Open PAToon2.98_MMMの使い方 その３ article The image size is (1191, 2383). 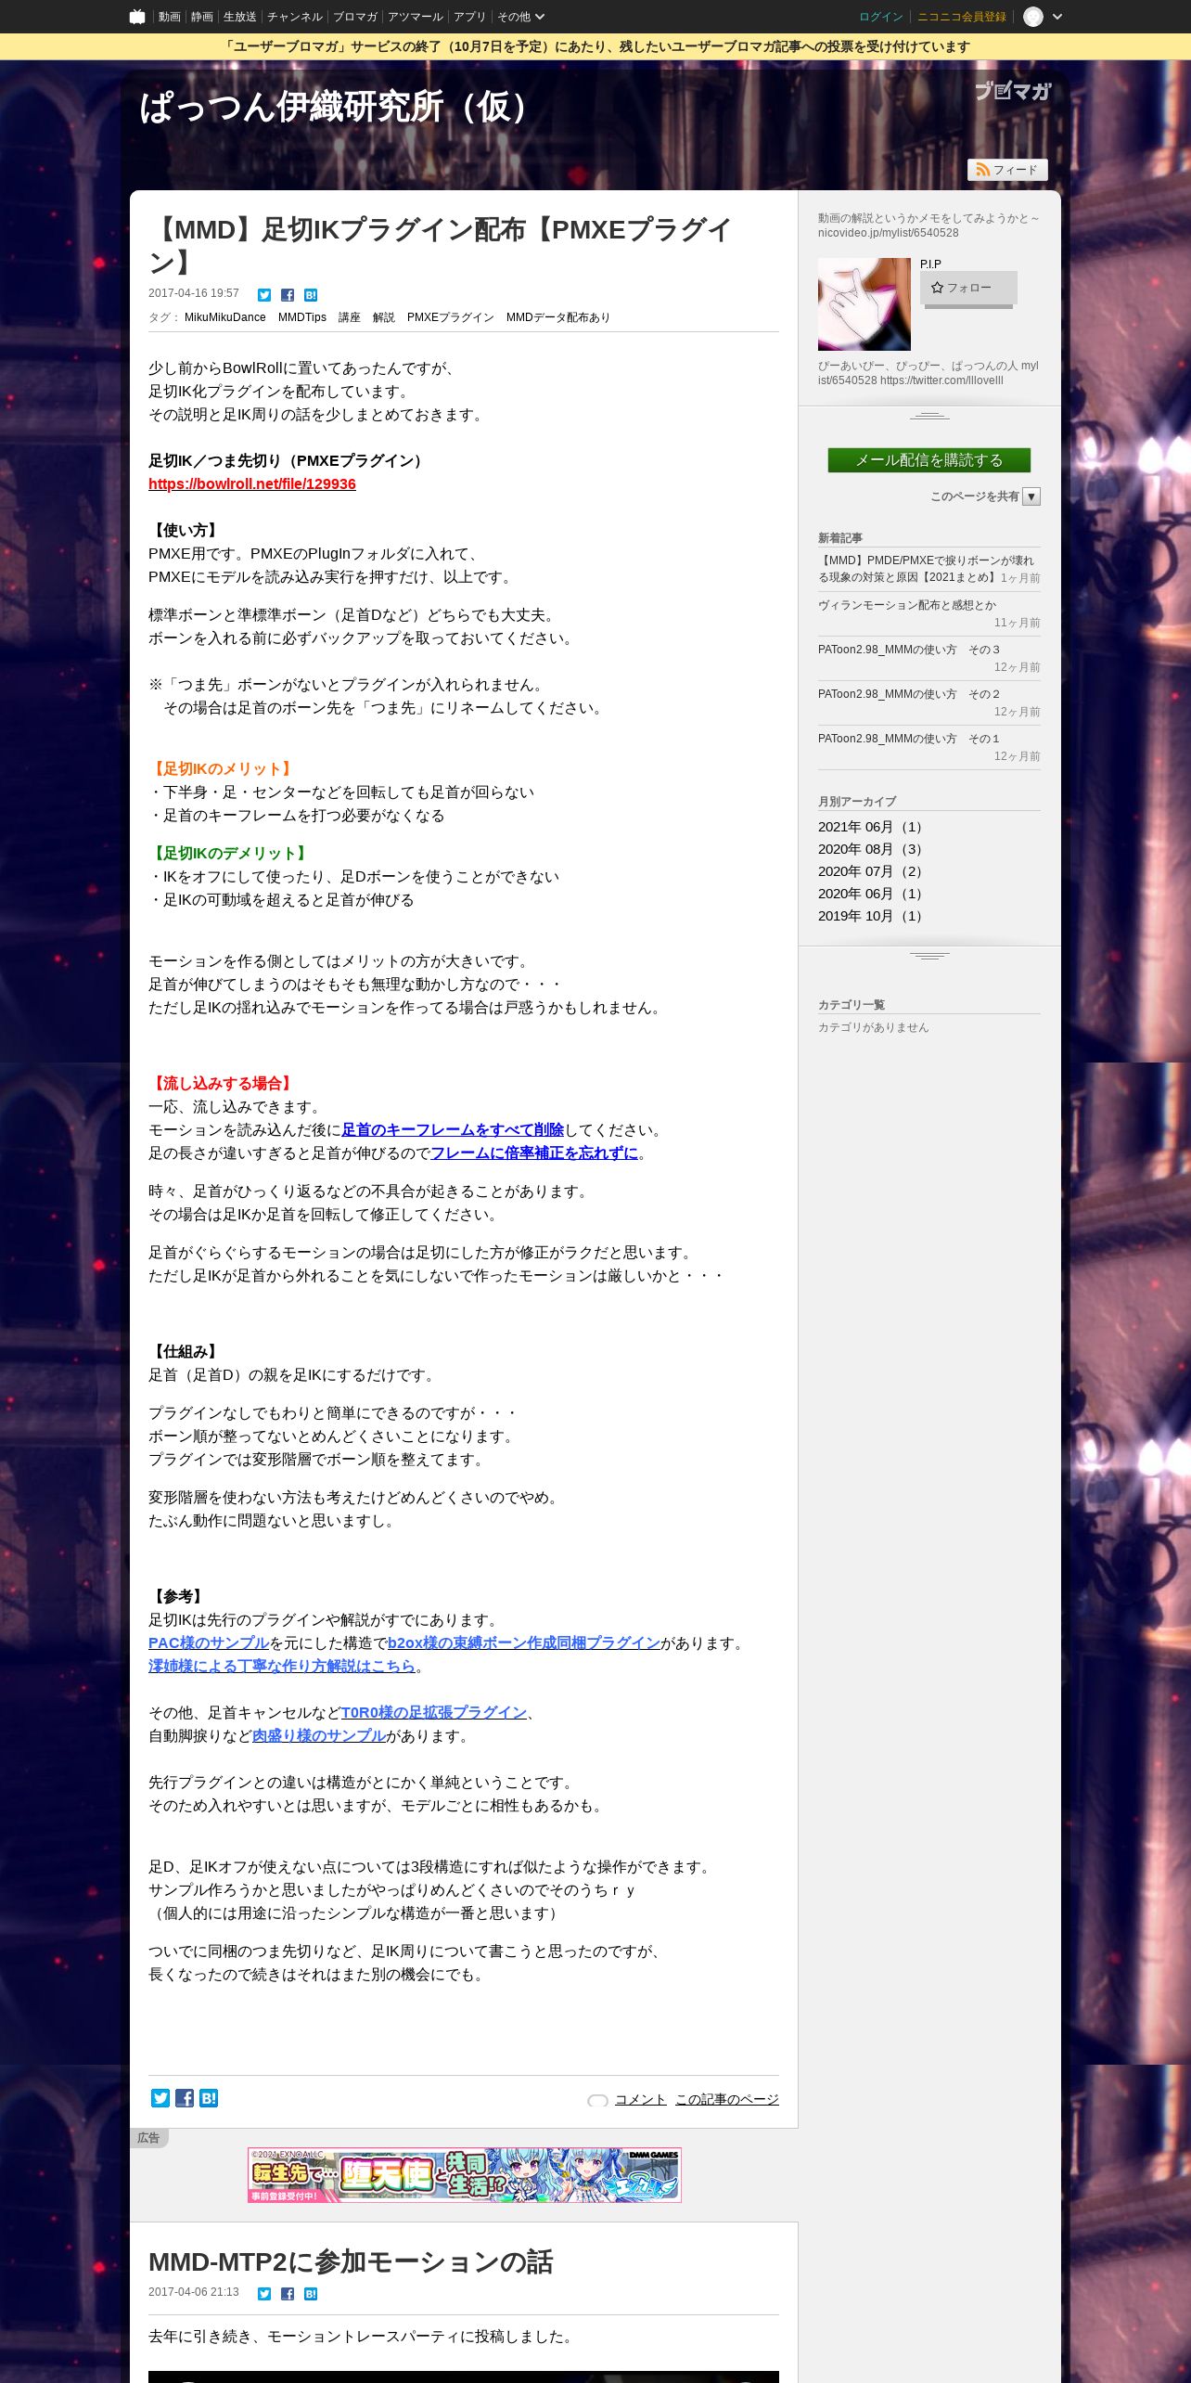[909, 650]
